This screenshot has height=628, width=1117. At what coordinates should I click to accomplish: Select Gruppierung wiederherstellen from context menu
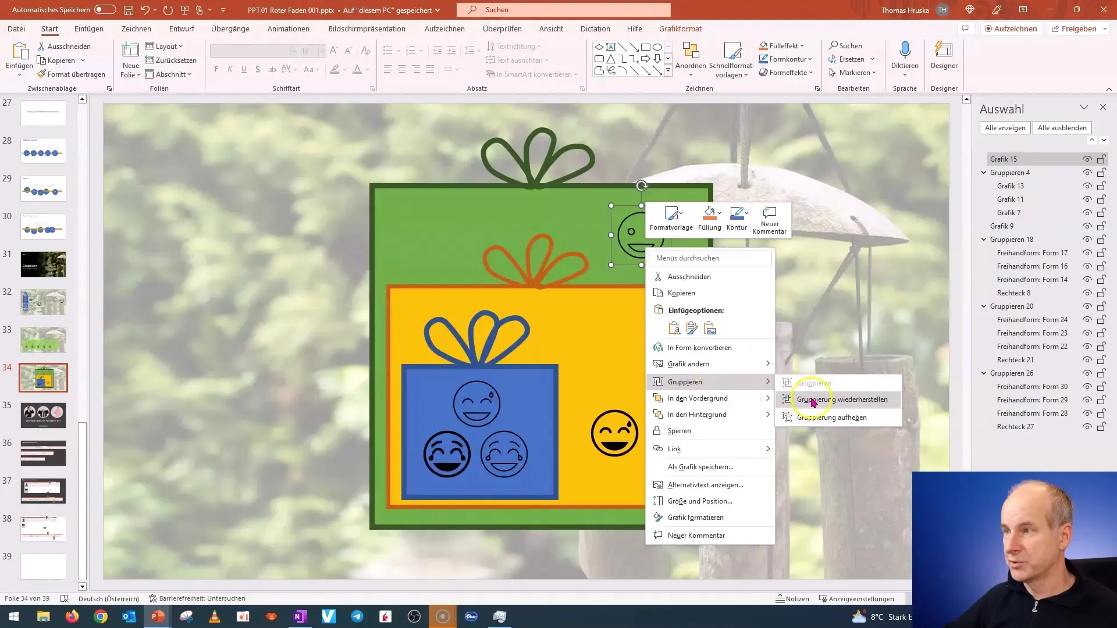(x=842, y=399)
